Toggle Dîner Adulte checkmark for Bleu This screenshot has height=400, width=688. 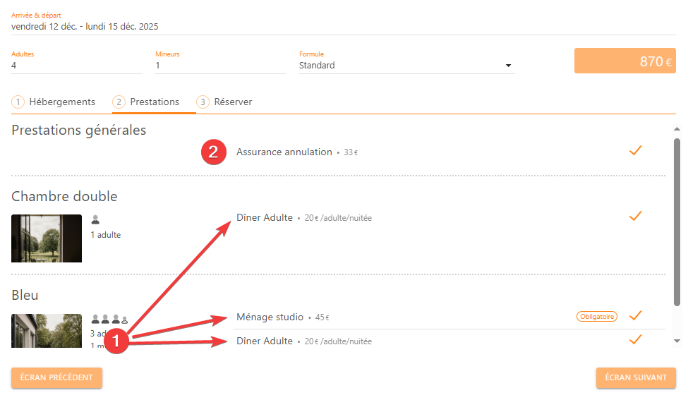click(x=635, y=340)
